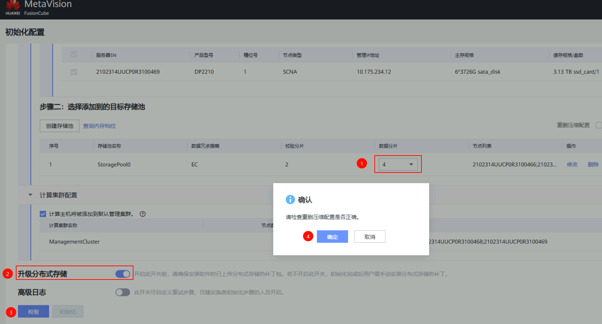Collapse the 计算集群配置 section
Screen dimensions: 602x324
pos(31,195)
